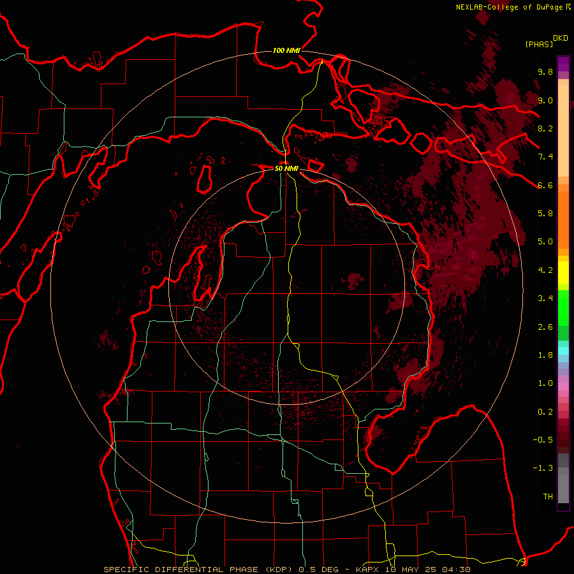Click the DKD unit label
Image resolution: width=574 pixels, height=574 pixels.
pos(561,38)
